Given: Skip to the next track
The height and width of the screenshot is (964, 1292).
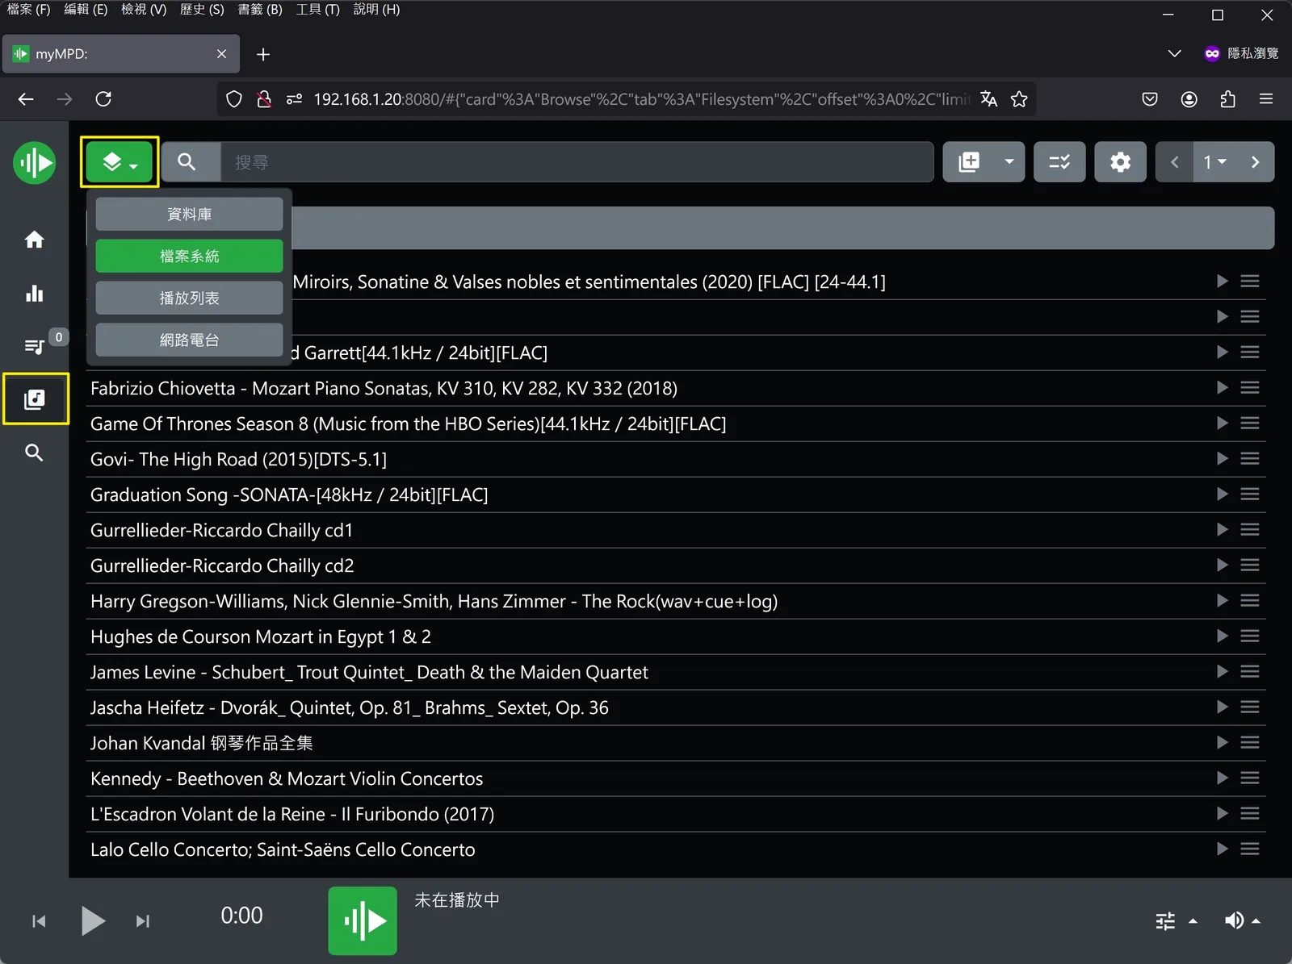Looking at the screenshot, I should (x=143, y=920).
